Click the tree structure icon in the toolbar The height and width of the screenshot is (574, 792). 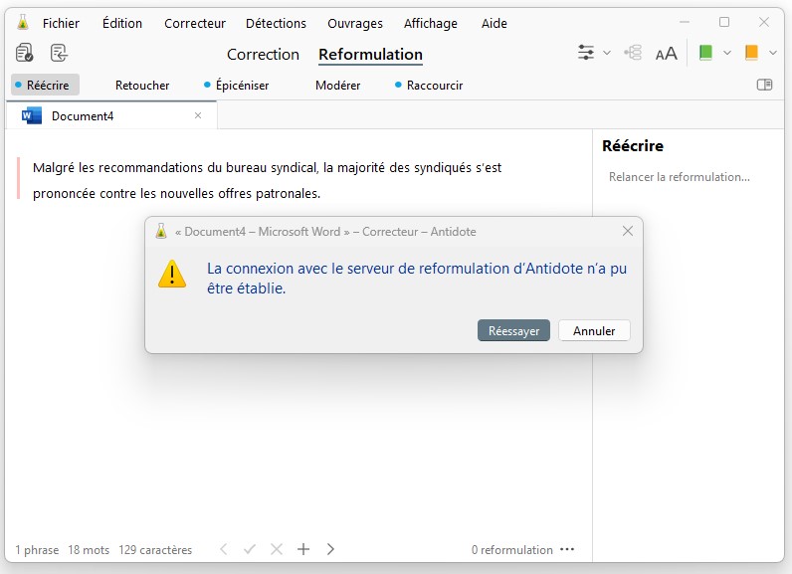(x=633, y=53)
